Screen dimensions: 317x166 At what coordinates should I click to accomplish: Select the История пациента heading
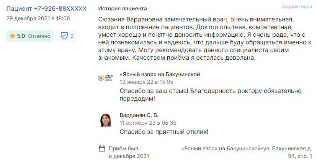pyautogui.click(x=123, y=8)
